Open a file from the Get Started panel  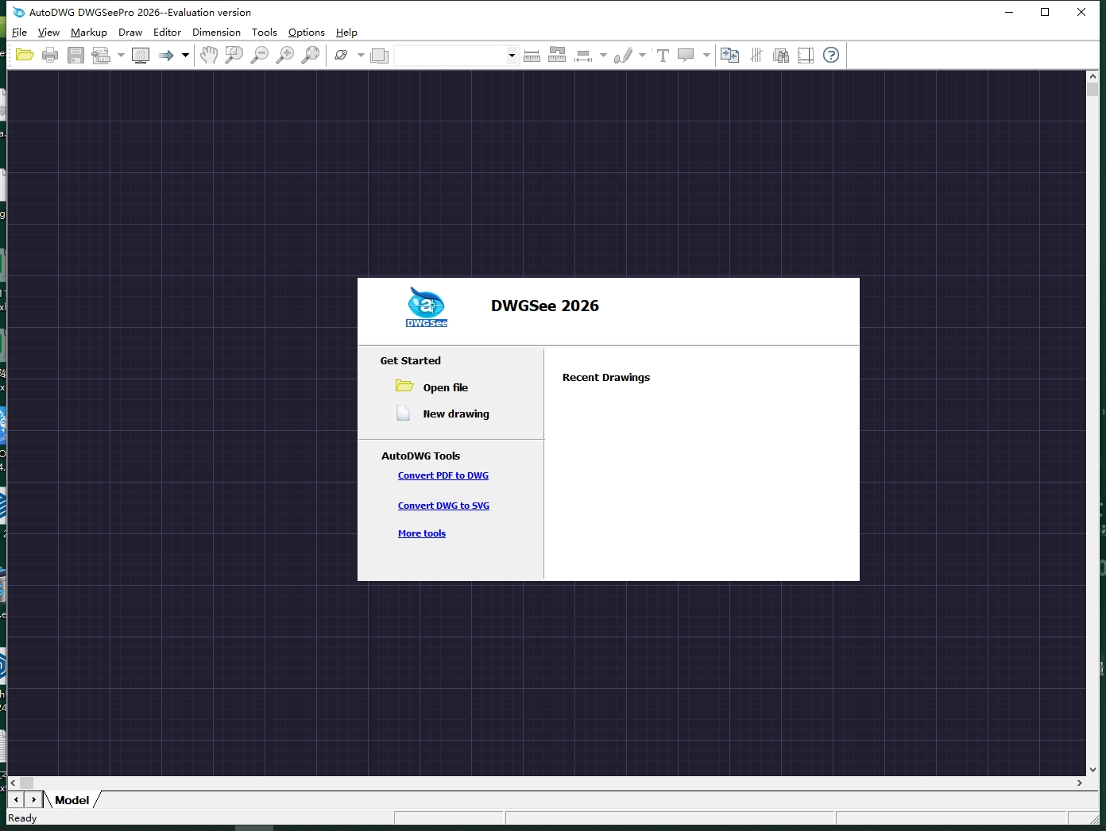click(x=447, y=387)
